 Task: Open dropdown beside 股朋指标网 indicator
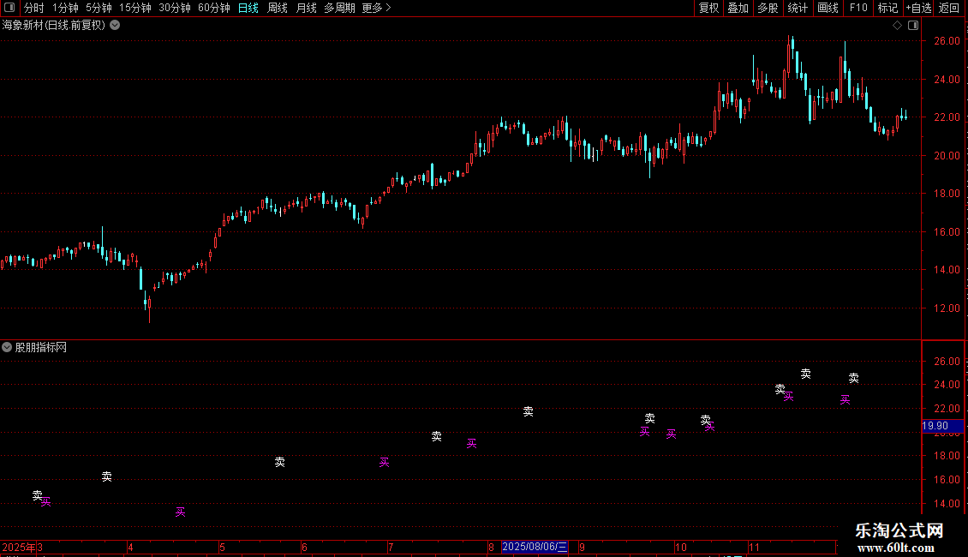7,348
